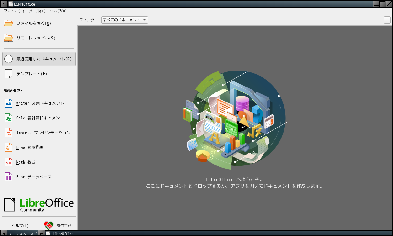Maximize the LibreOffice window
The width and height of the screenshot is (393, 236).
(x=383, y=4)
